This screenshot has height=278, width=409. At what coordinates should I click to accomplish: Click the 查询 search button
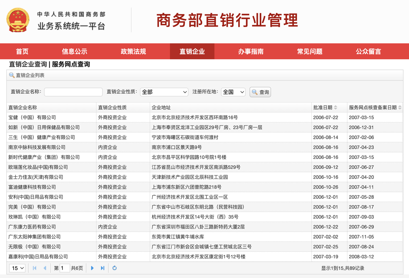pos(260,92)
